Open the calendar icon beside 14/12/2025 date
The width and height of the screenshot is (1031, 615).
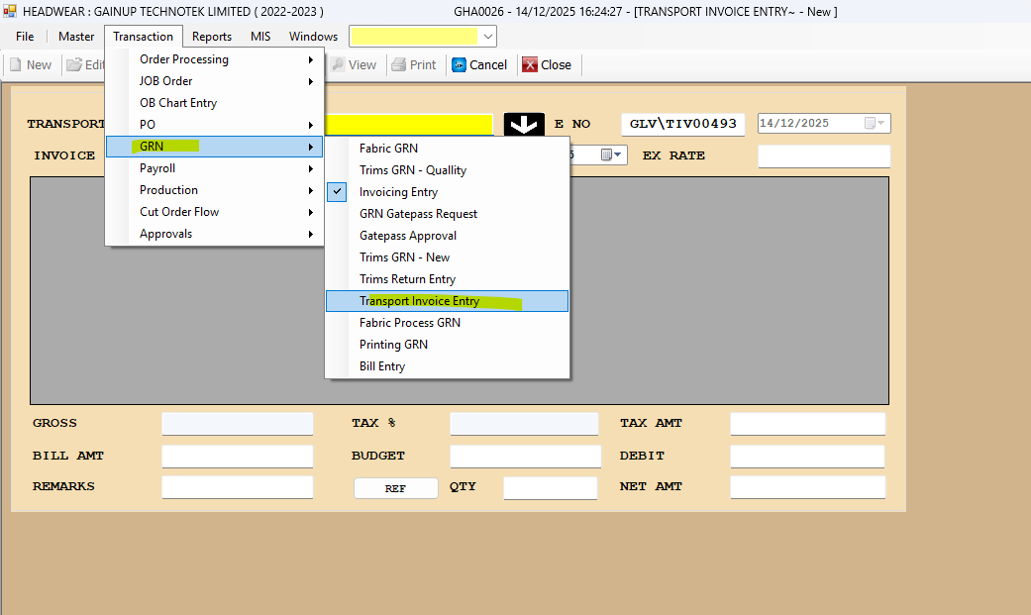pos(871,124)
